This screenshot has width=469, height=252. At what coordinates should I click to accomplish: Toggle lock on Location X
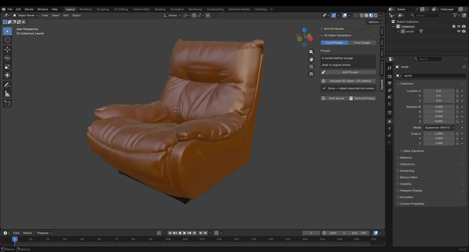(457, 91)
